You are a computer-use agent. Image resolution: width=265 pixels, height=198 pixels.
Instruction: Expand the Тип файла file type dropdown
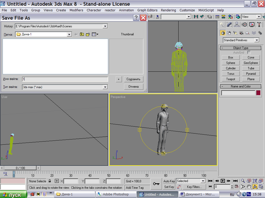[105, 87]
